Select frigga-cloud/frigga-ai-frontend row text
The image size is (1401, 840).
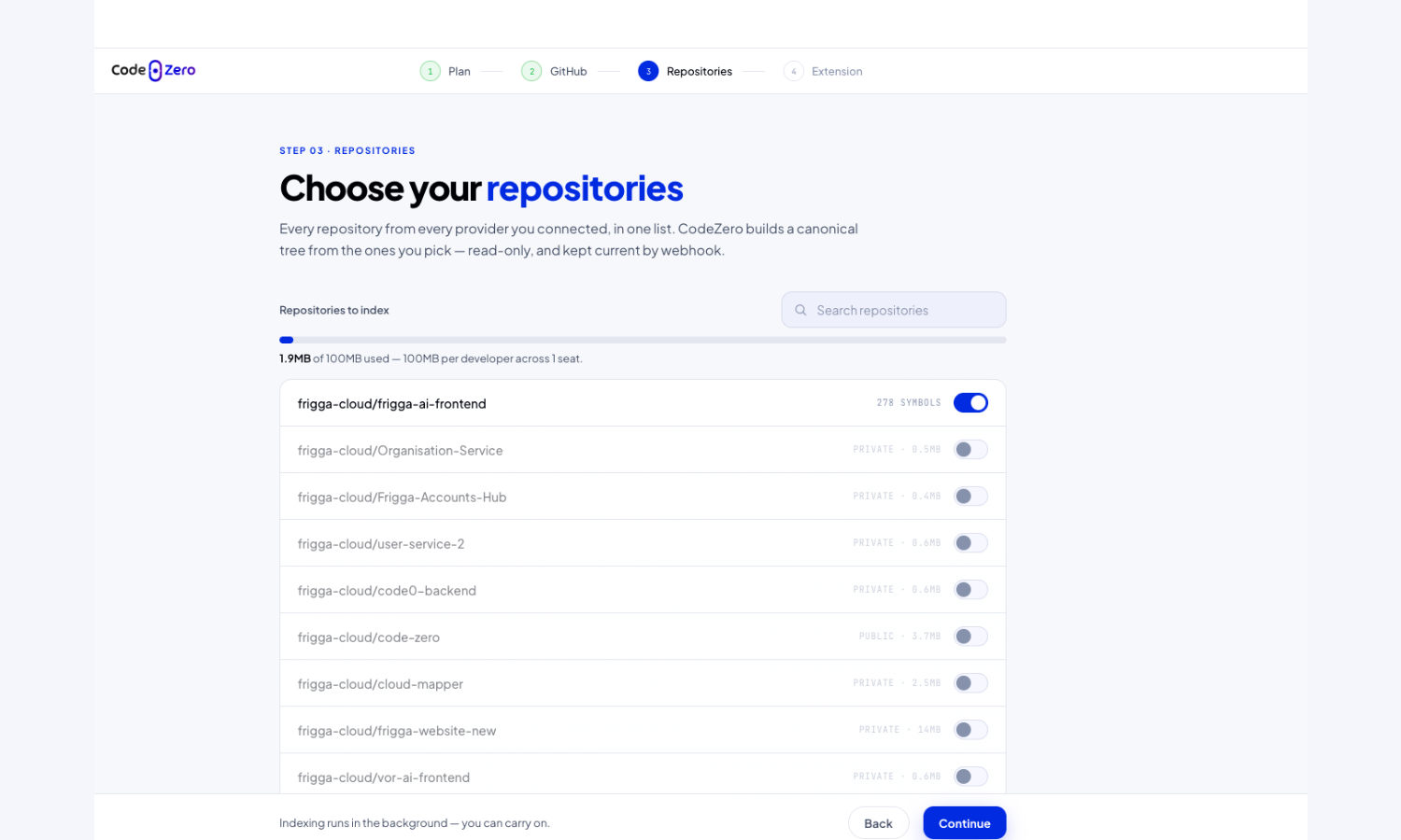(392, 404)
